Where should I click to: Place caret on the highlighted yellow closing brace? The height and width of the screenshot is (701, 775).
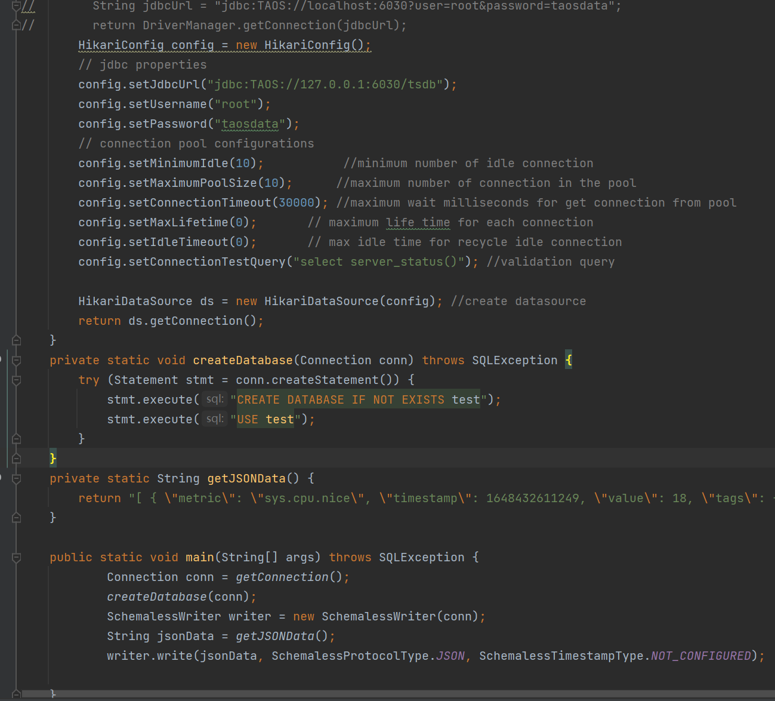(x=53, y=458)
